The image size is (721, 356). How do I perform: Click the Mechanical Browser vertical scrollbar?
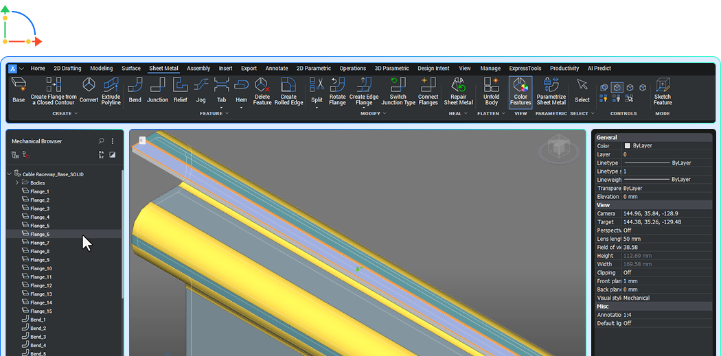point(122,235)
